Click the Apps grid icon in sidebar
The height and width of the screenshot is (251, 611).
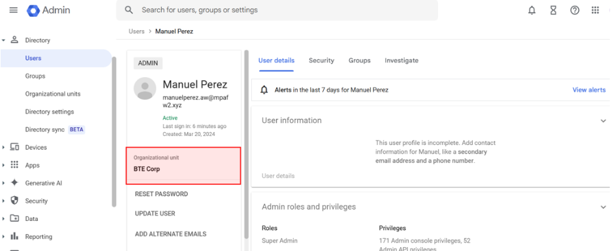point(14,165)
